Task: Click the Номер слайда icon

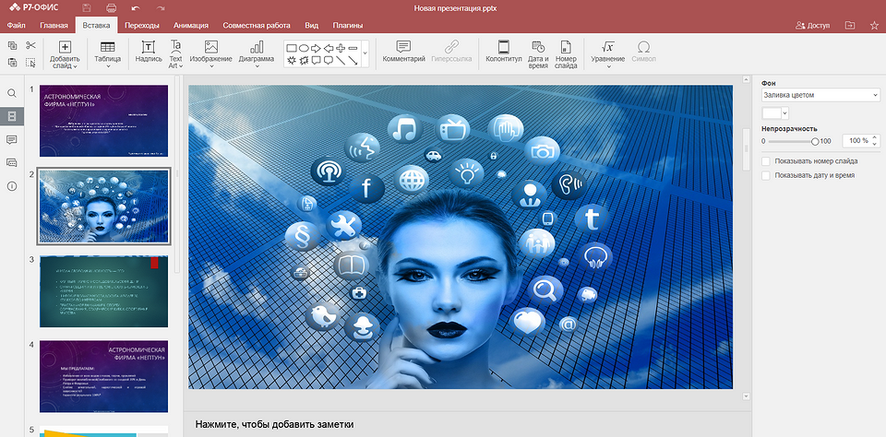Action: pyautogui.click(x=566, y=47)
